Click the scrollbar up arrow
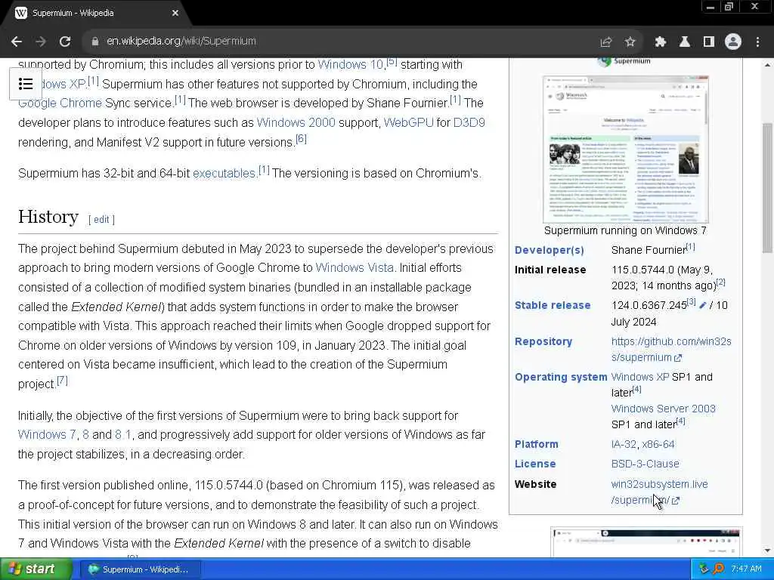Image resolution: width=774 pixels, height=580 pixels. [768, 65]
